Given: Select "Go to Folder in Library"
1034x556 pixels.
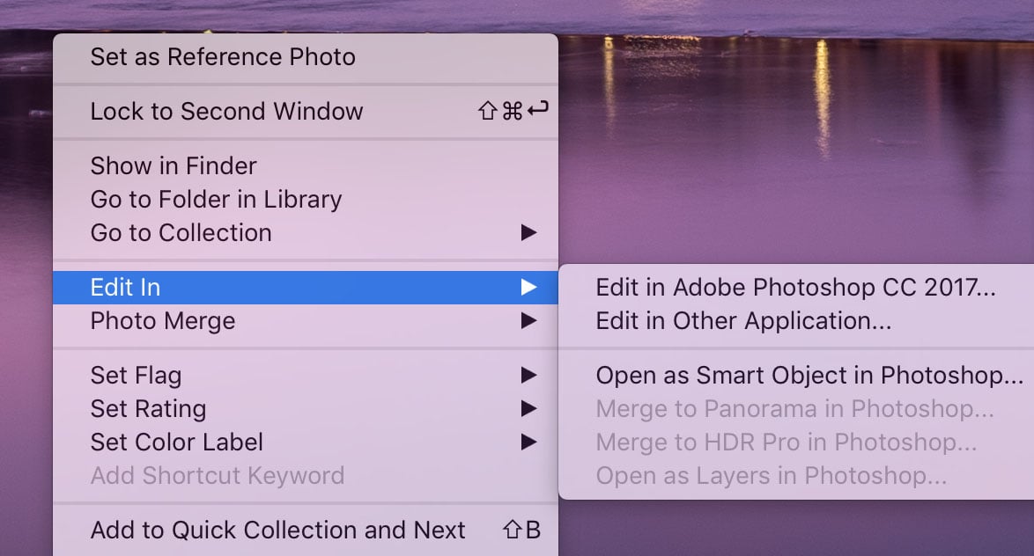Looking at the screenshot, I should coord(215,199).
